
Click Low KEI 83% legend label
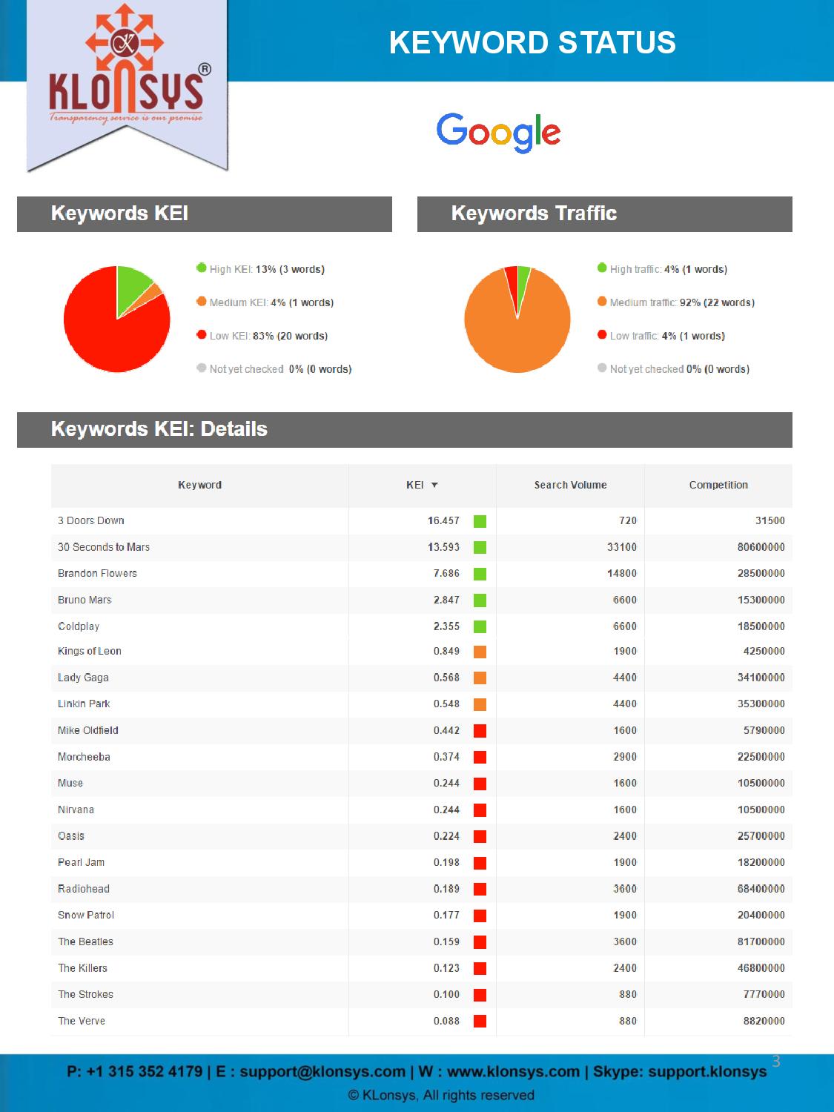click(268, 336)
